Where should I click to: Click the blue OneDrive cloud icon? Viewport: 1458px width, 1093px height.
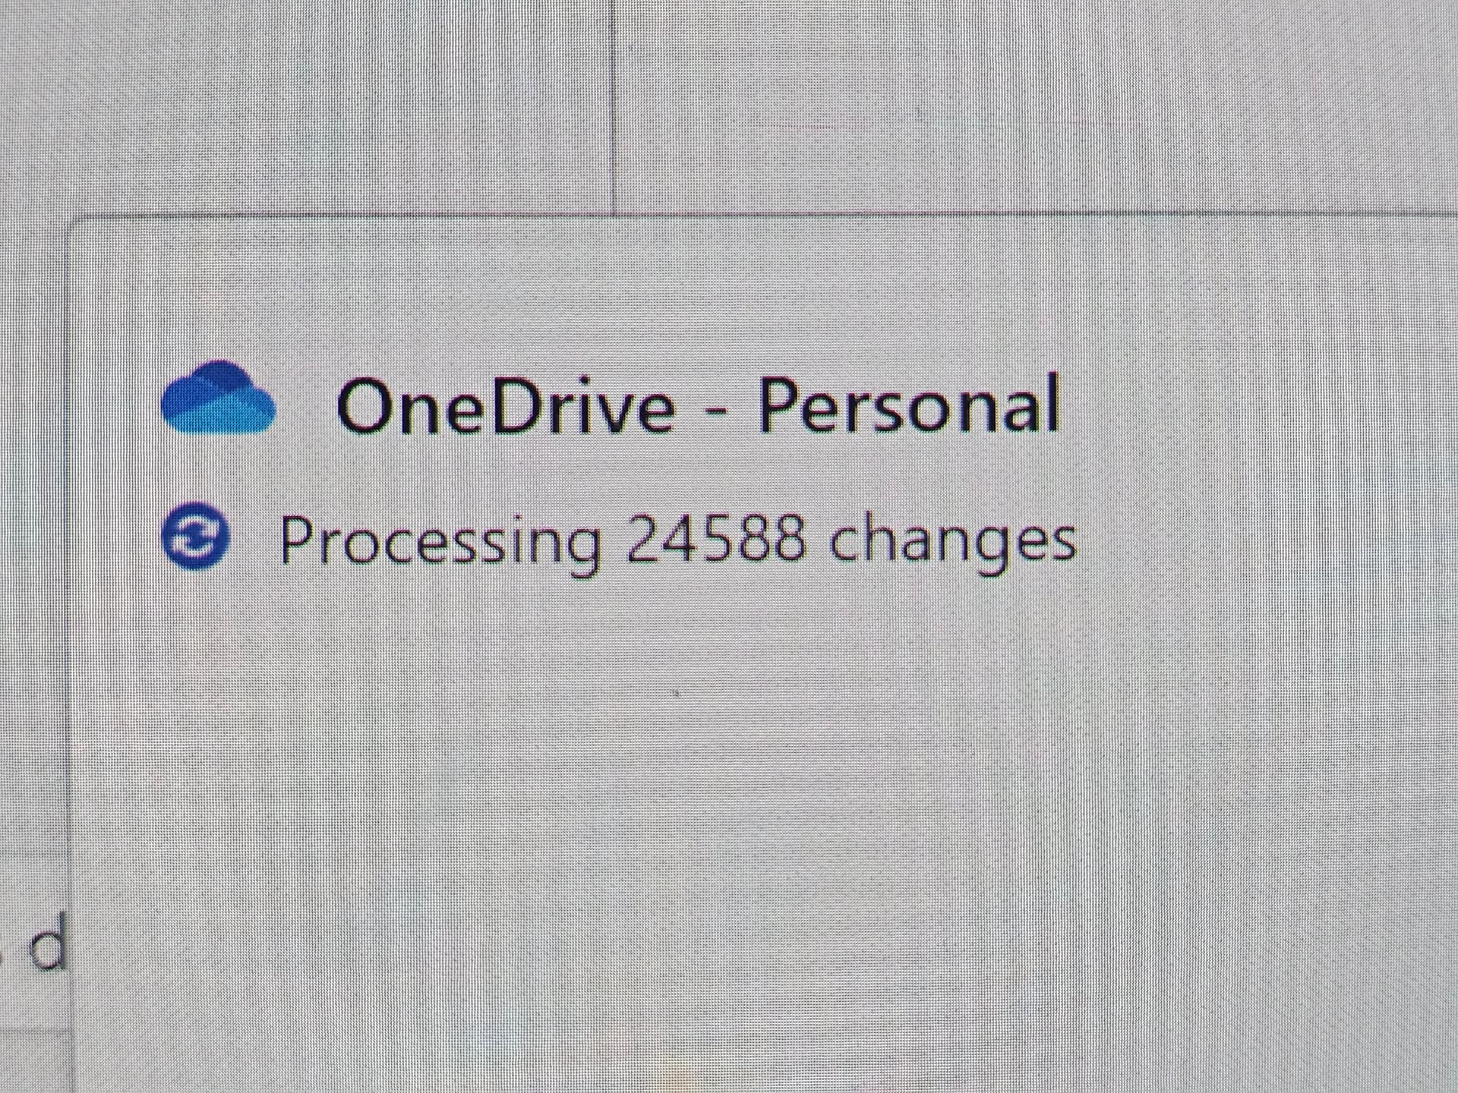click(x=219, y=398)
